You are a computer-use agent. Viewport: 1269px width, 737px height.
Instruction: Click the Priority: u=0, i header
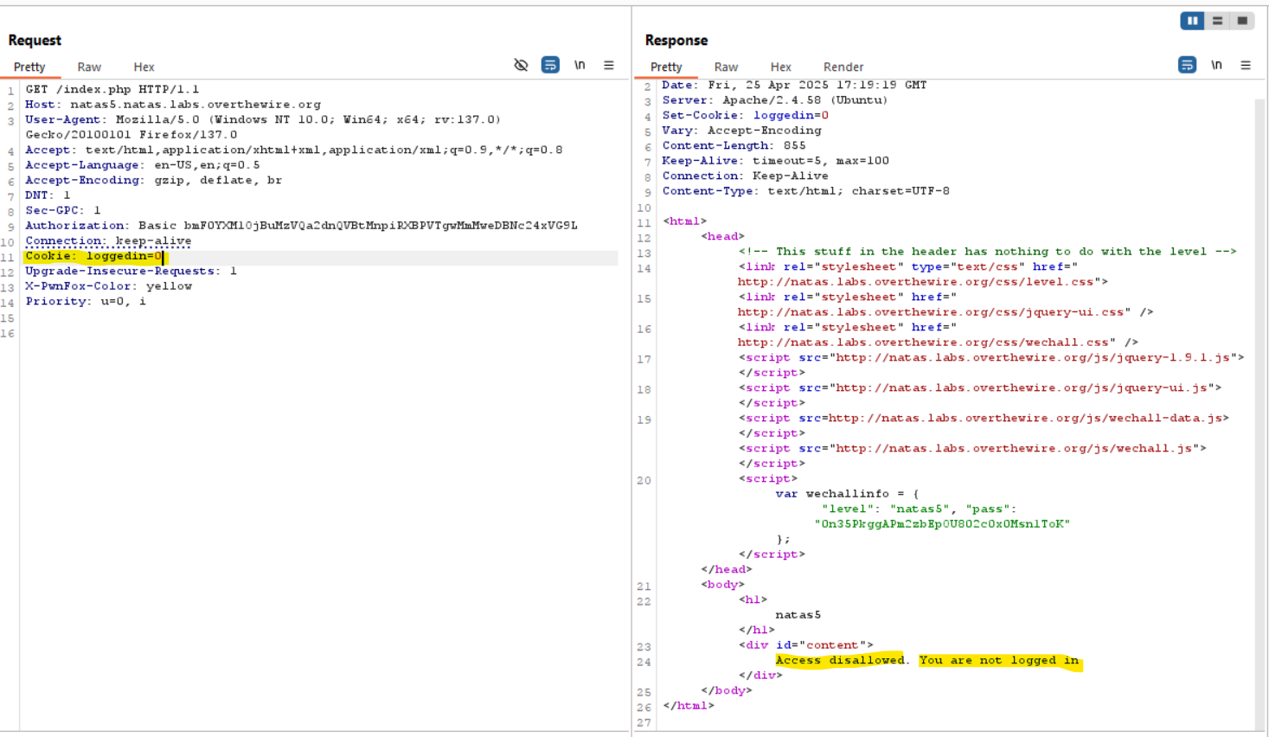(x=86, y=302)
